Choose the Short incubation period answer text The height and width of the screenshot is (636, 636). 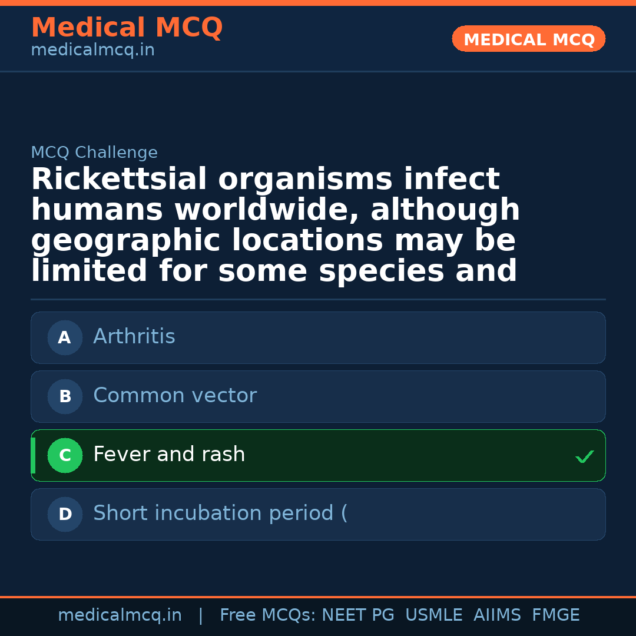click(220, 514)
